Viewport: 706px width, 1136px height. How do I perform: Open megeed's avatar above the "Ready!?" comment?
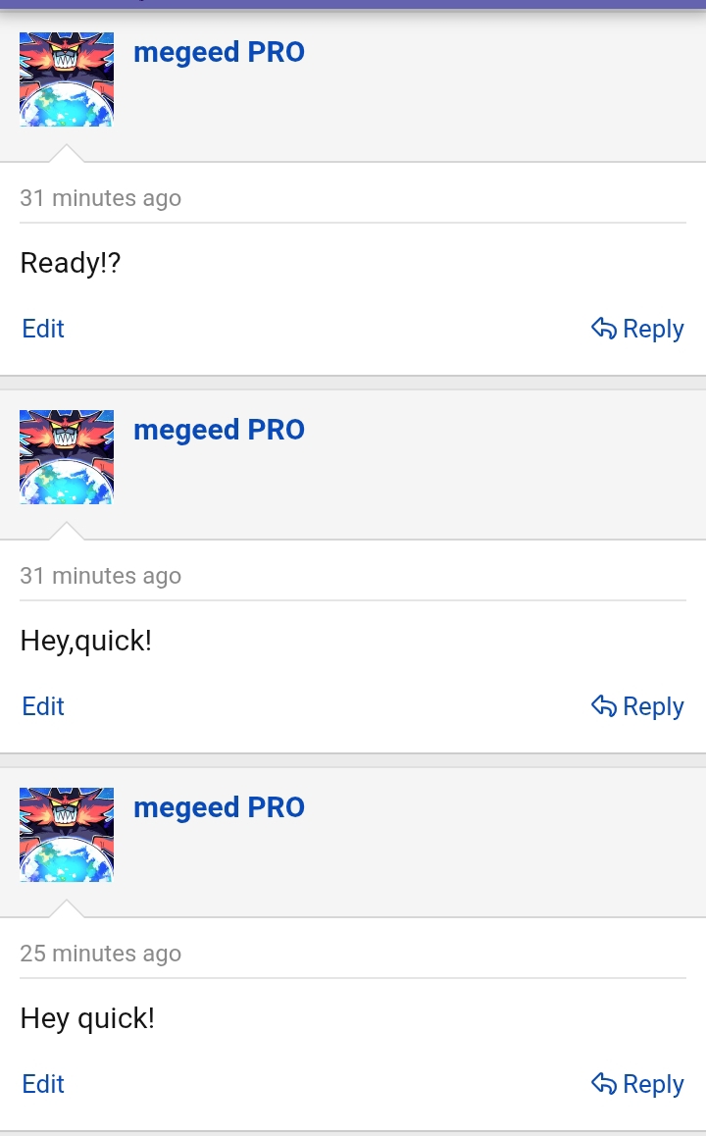(x=67, y=79)
